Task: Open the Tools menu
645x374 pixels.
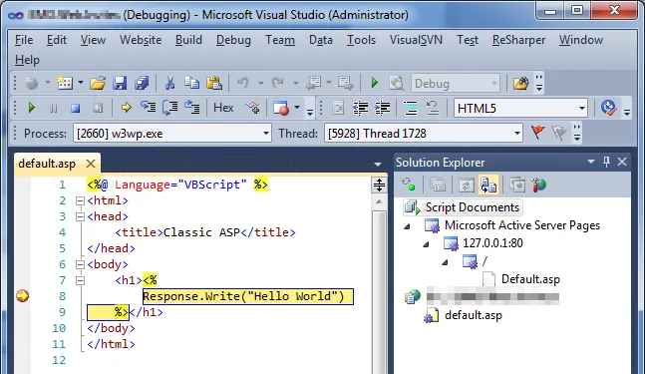Action: coord(361,40)
